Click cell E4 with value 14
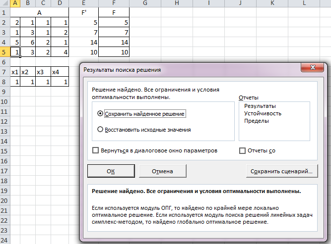The image size is (331, 244). [x=83, y=42]
